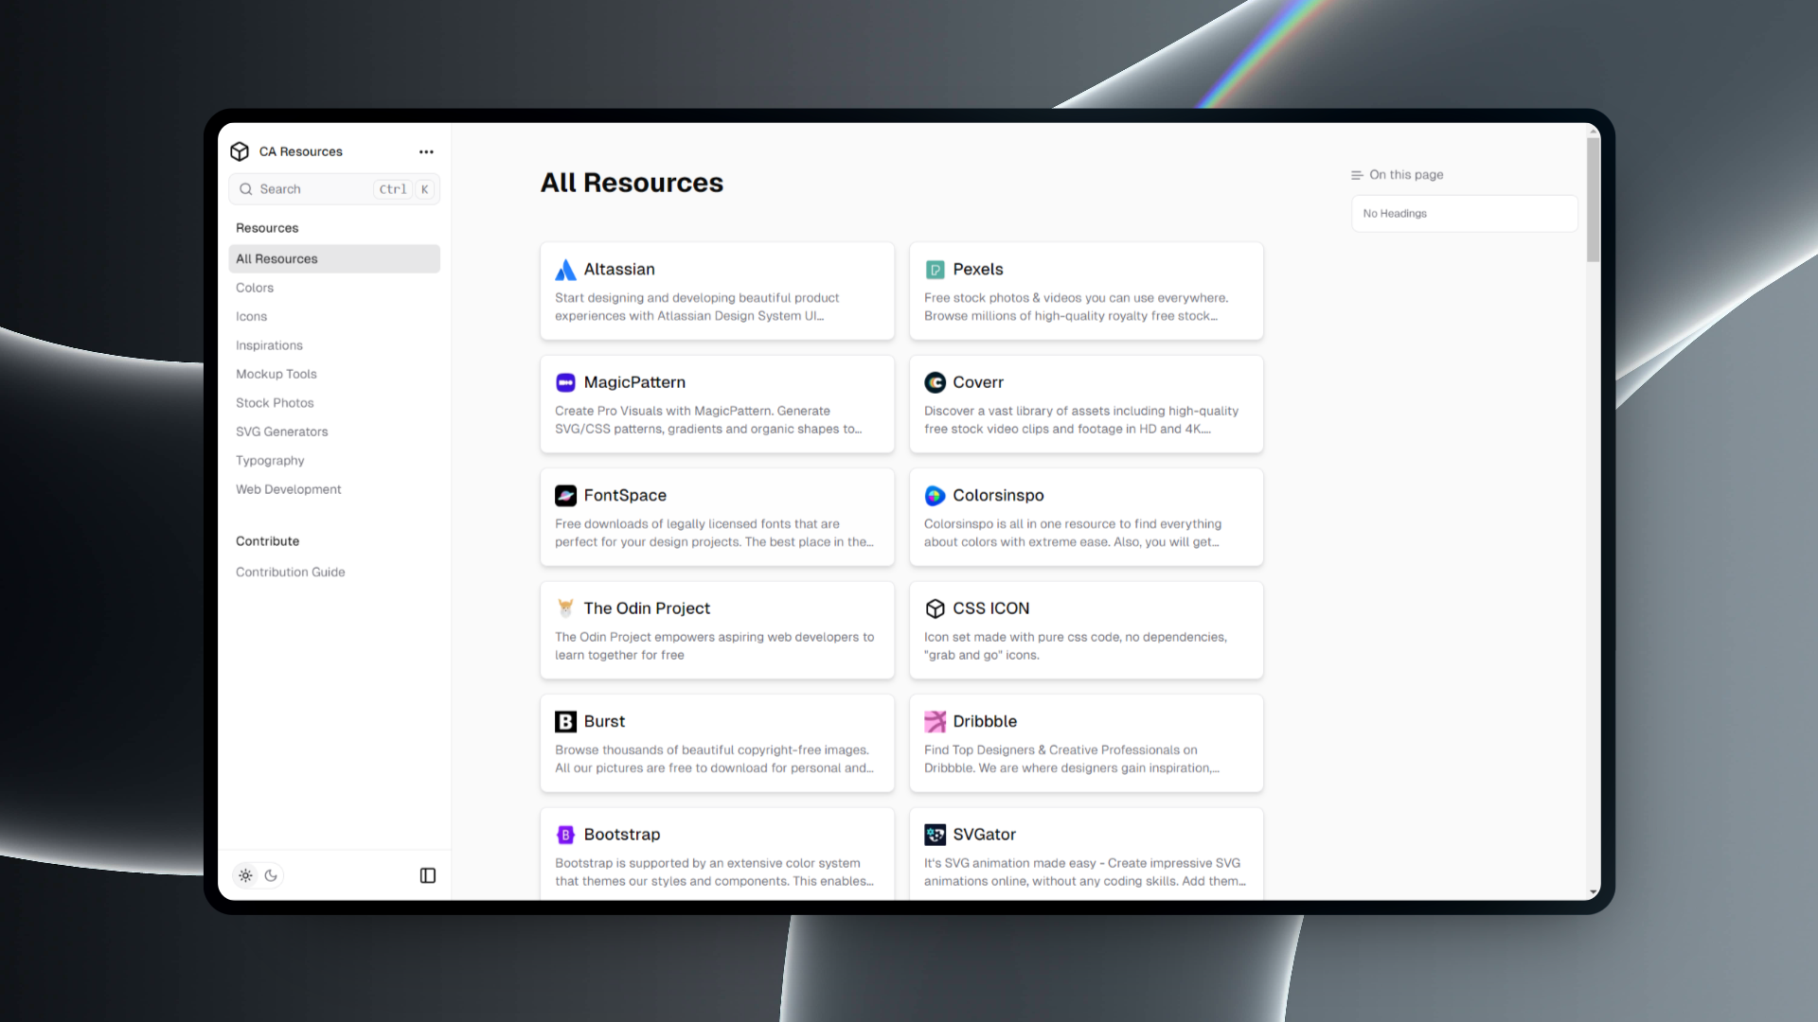Open The Odin Project card
This screenshot has height=1022, width=1818.
pos(717,630)
